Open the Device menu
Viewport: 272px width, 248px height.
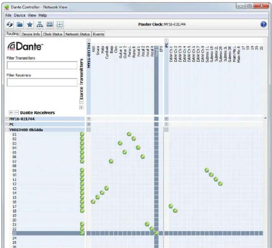(x=20, y=15)
